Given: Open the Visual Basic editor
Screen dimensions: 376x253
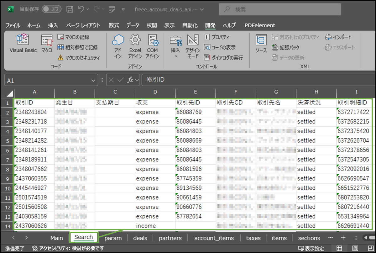Looking at the screenshot, I should pyautogui.click(x=23, y=44).
